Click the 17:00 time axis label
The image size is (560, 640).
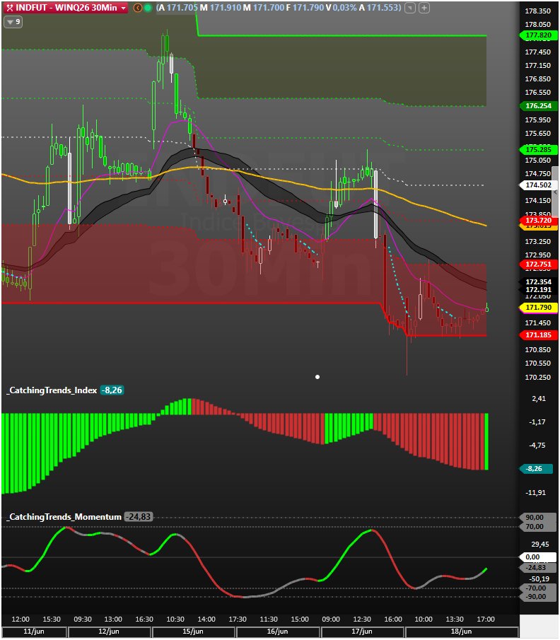(486, 619)
